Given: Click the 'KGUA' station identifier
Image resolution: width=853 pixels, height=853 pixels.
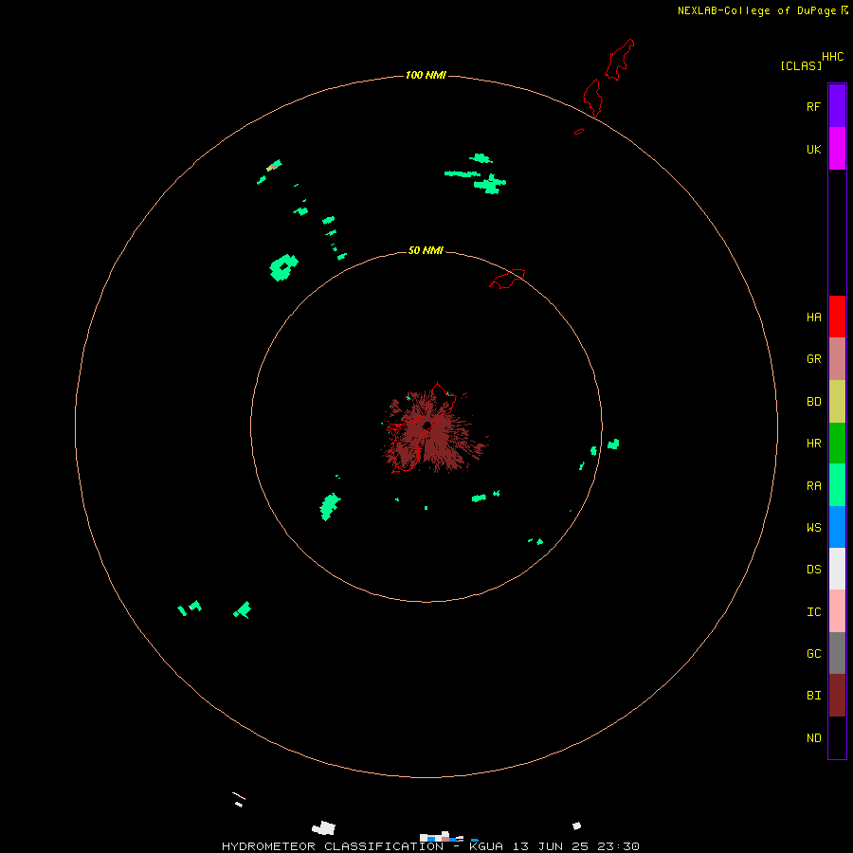Looking at the screenshot, I should click(x=486, y=846).
